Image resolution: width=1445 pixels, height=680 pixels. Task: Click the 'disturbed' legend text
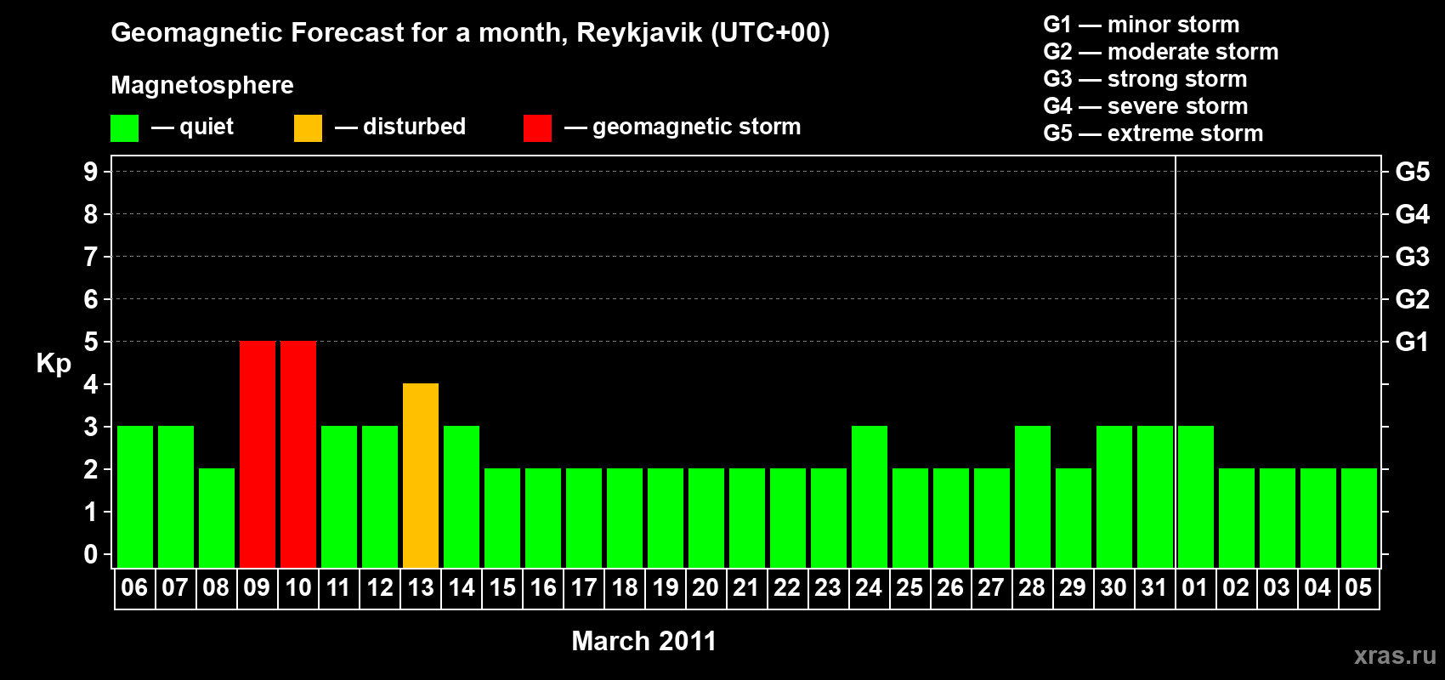[x=415, y=127]
